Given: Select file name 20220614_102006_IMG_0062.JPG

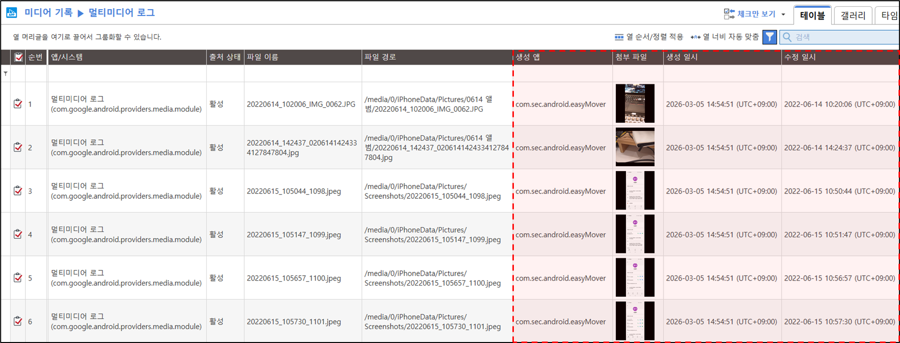Looking at the screenshot, I should click(x=301, y=104).
